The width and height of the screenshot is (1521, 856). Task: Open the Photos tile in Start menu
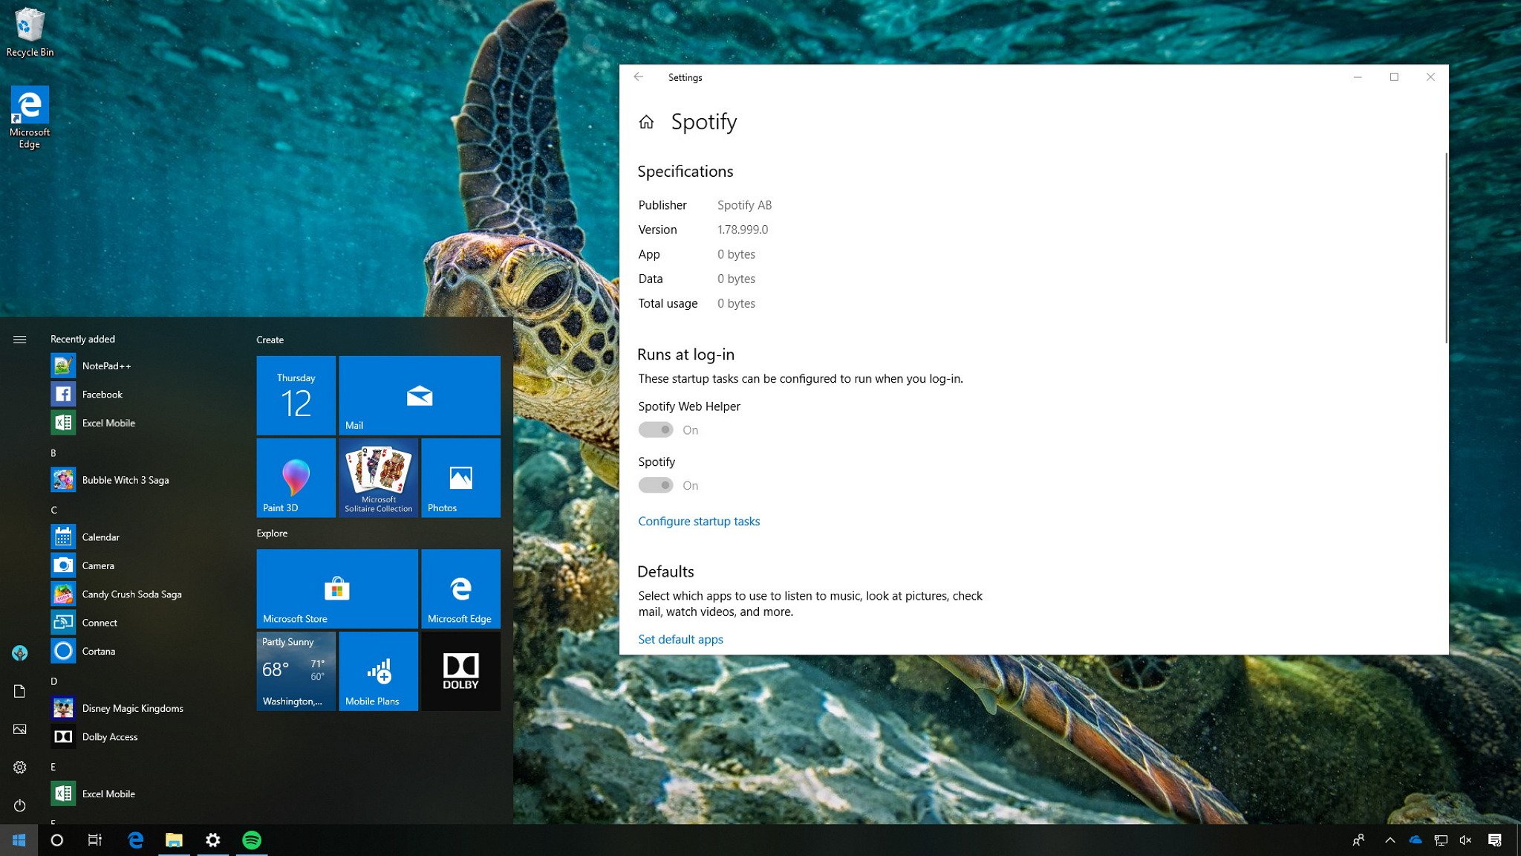coord(460,480)
